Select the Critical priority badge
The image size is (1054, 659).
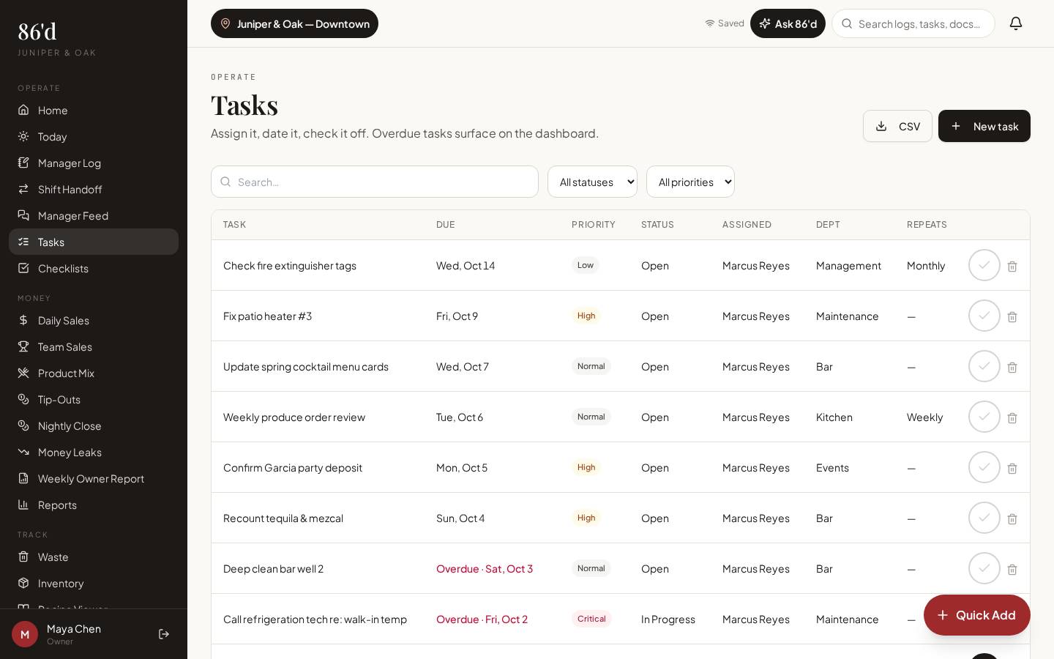[x=591, y=619]
